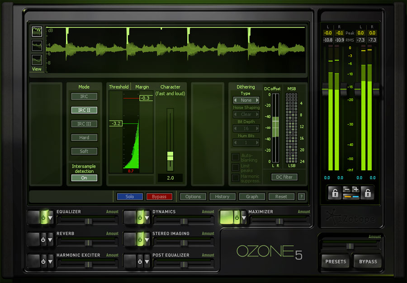Select IRC limiter mode
This screenshot has width=407, height=283.
(x=84, y=96)
